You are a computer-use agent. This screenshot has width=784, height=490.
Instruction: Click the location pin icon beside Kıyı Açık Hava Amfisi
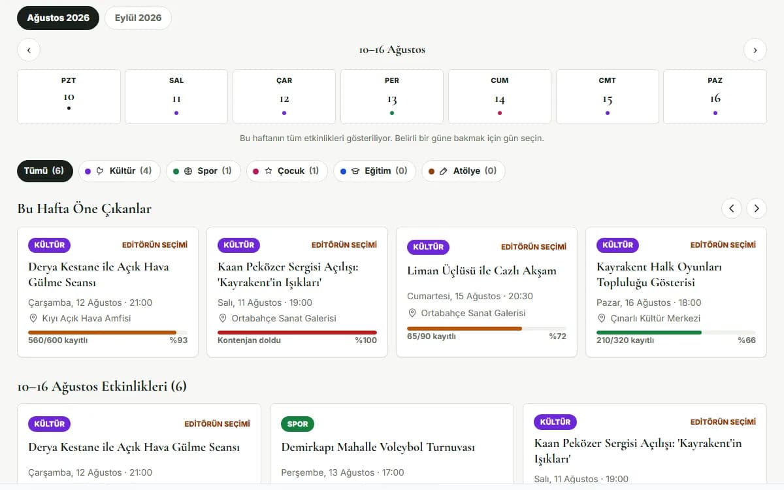33,318
